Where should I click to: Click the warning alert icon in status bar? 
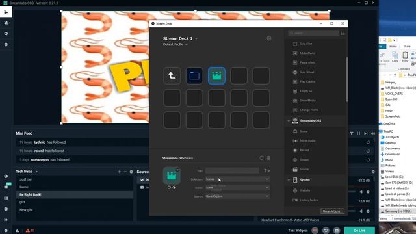pyautogui.click(x=27, y=231)
